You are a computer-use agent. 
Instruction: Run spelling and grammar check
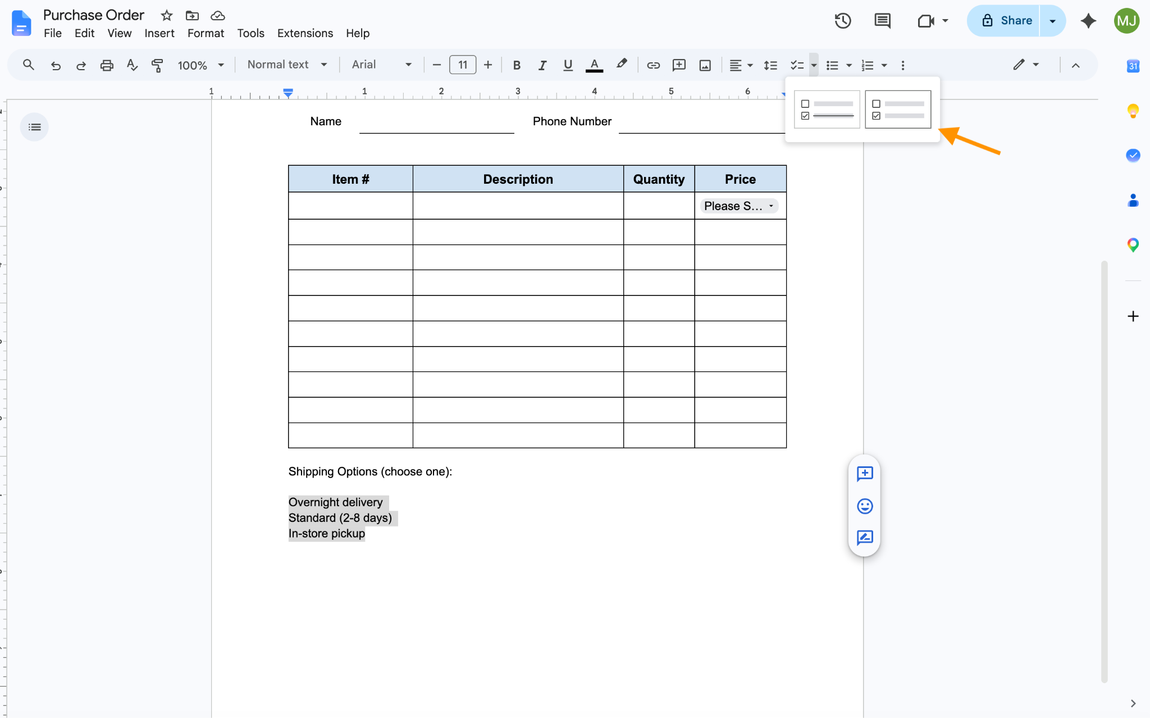[x=132, y=65]
